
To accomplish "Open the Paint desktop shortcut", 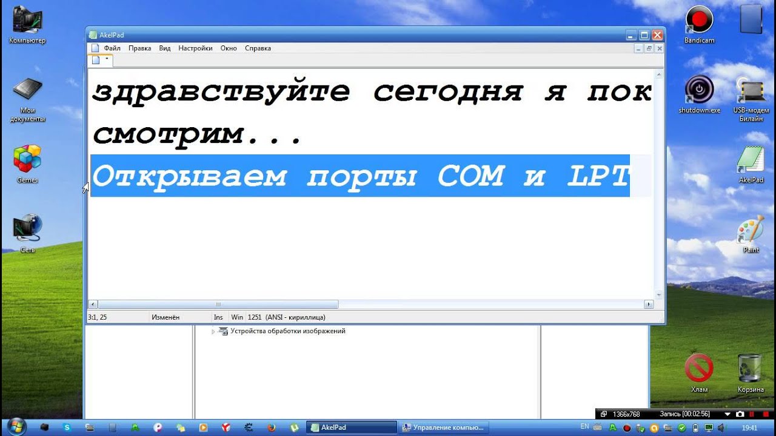I will pos(751,234).
